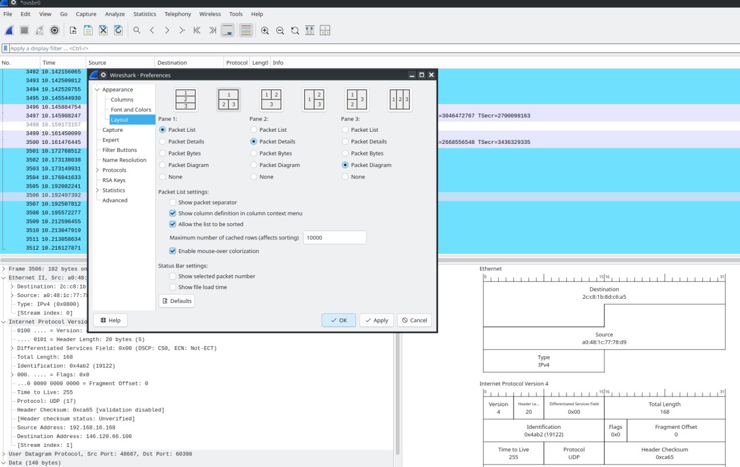740x467 pixels.
Task: Collapse the Internet Protocol Version 4 row
Action: coord(4,322)
